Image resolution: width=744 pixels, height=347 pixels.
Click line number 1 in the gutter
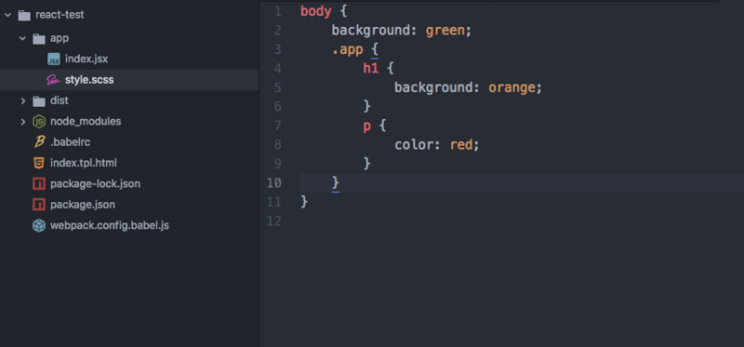tap(277, 11)
